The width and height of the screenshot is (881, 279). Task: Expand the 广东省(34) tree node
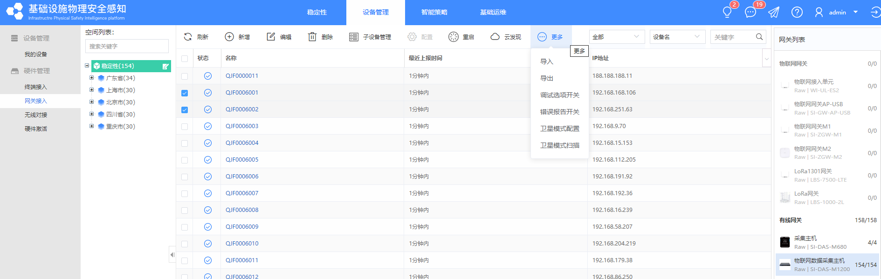pos(92,78)
